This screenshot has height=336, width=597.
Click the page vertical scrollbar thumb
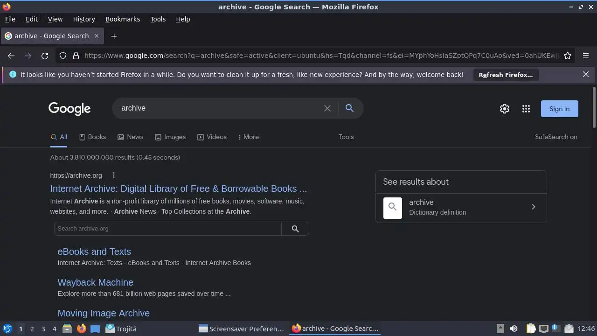594,107
